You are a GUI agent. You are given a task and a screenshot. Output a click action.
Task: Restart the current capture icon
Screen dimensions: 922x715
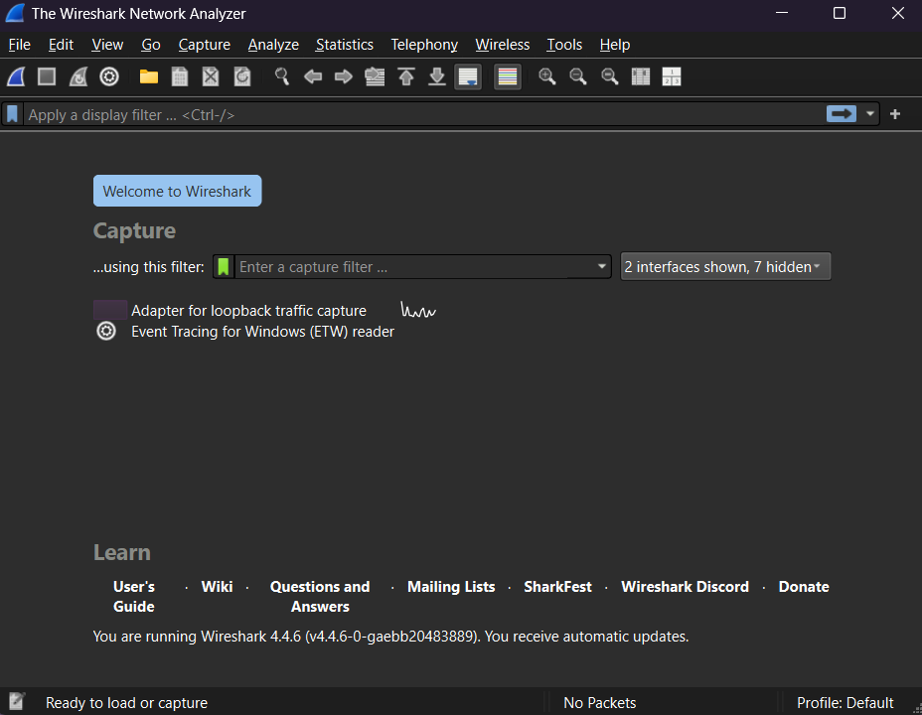pyautogui.click(x=78, y=76)
